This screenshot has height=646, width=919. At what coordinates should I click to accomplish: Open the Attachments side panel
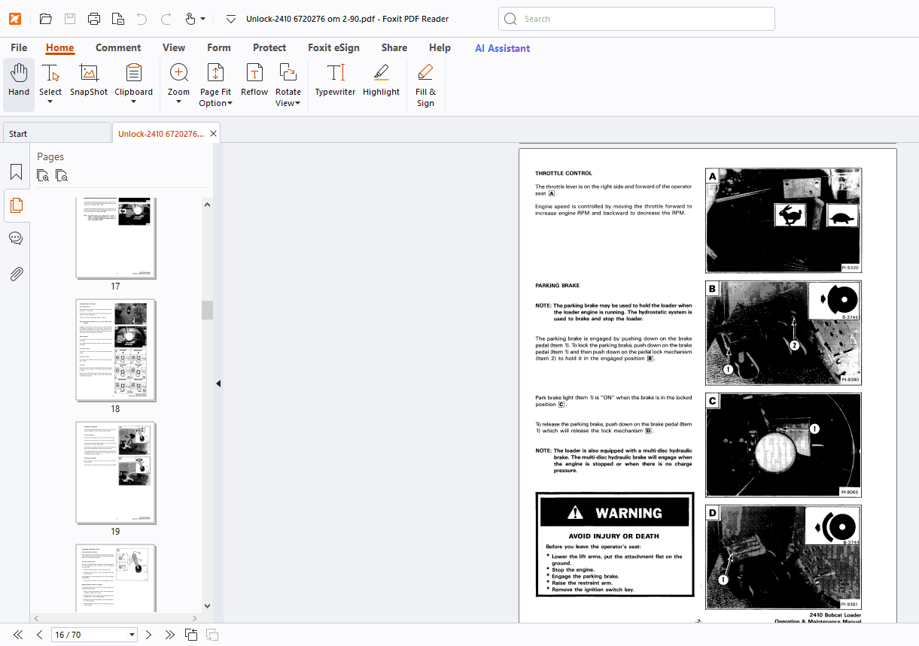[x=16, y=273]
